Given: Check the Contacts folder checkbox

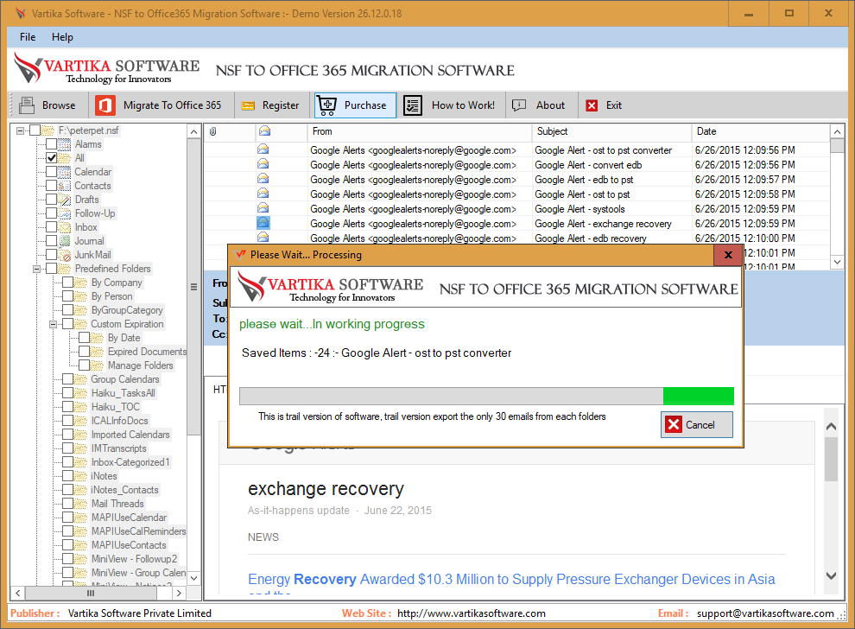Looking at the screenshot, I should click(51, 186).
